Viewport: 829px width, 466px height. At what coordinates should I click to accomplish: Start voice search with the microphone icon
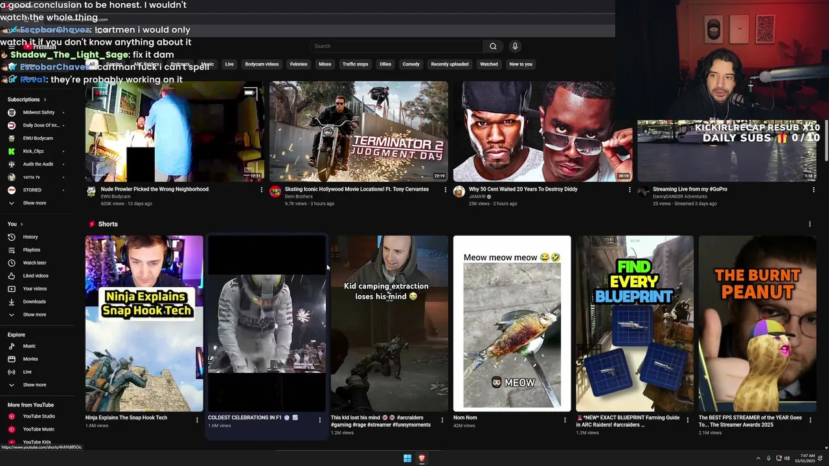(515, 46)
